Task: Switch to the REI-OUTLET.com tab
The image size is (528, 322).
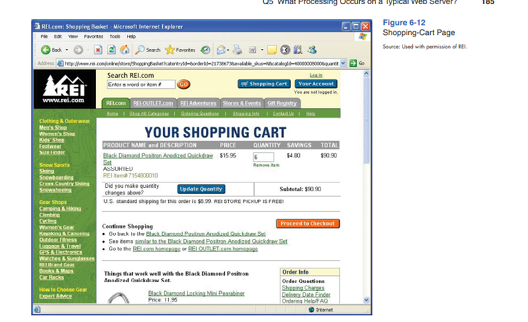Action: click(x=153, y=103)
